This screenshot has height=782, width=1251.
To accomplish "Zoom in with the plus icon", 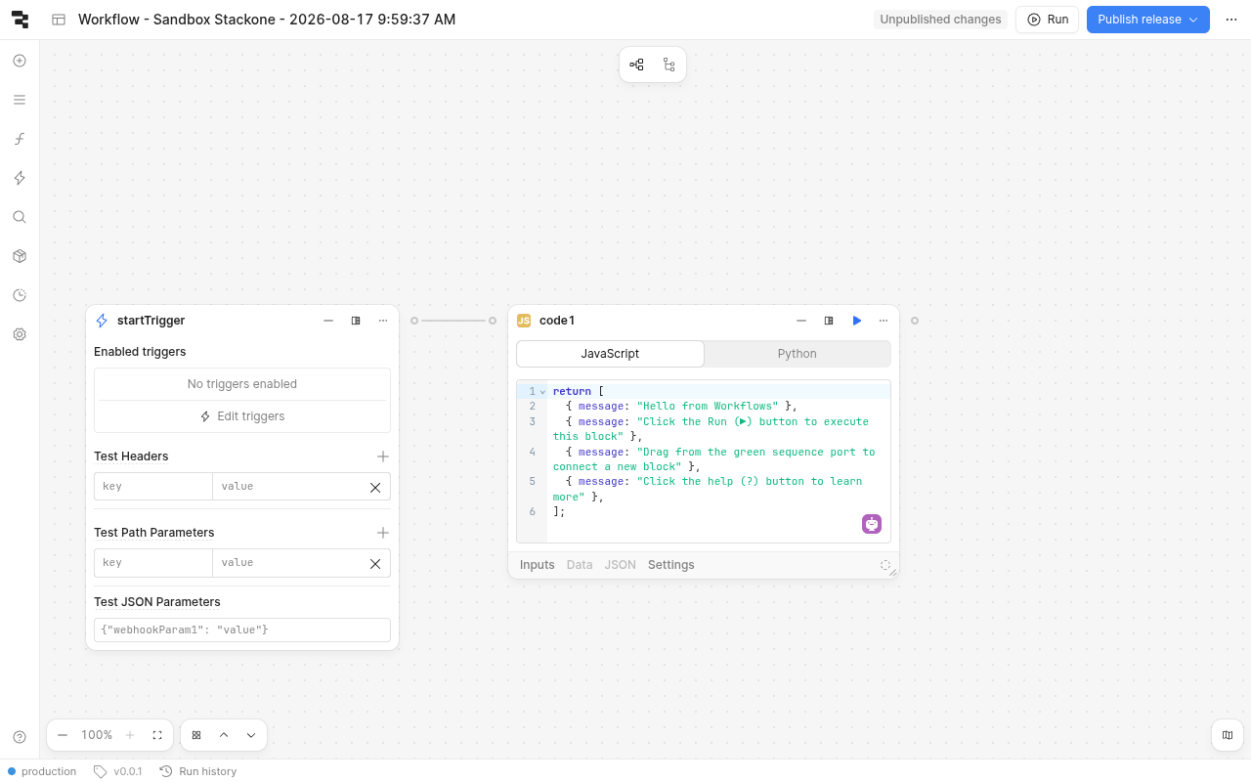I will (130, 735).
